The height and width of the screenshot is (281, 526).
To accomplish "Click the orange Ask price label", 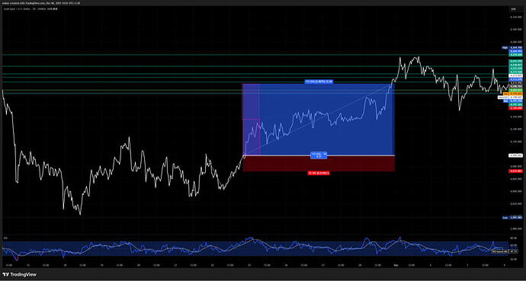I will [512, 94].
